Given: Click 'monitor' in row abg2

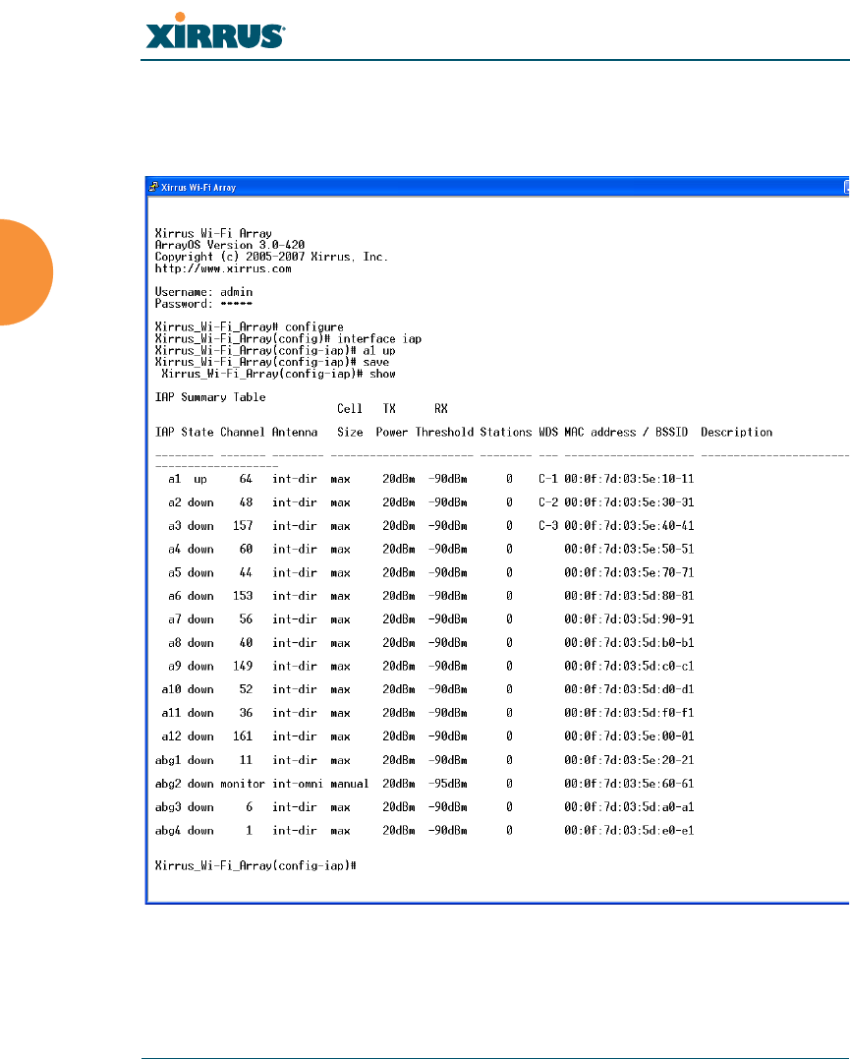Looking at the screenshot, I should pyautogui.click(x=243, y=784).
